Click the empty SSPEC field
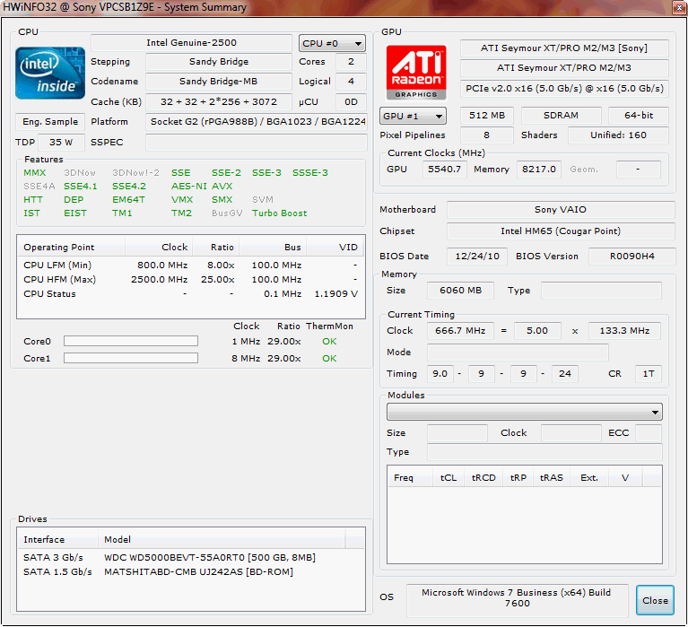The width and height of the screenshot is (688, 627). [x=257, y=142]
